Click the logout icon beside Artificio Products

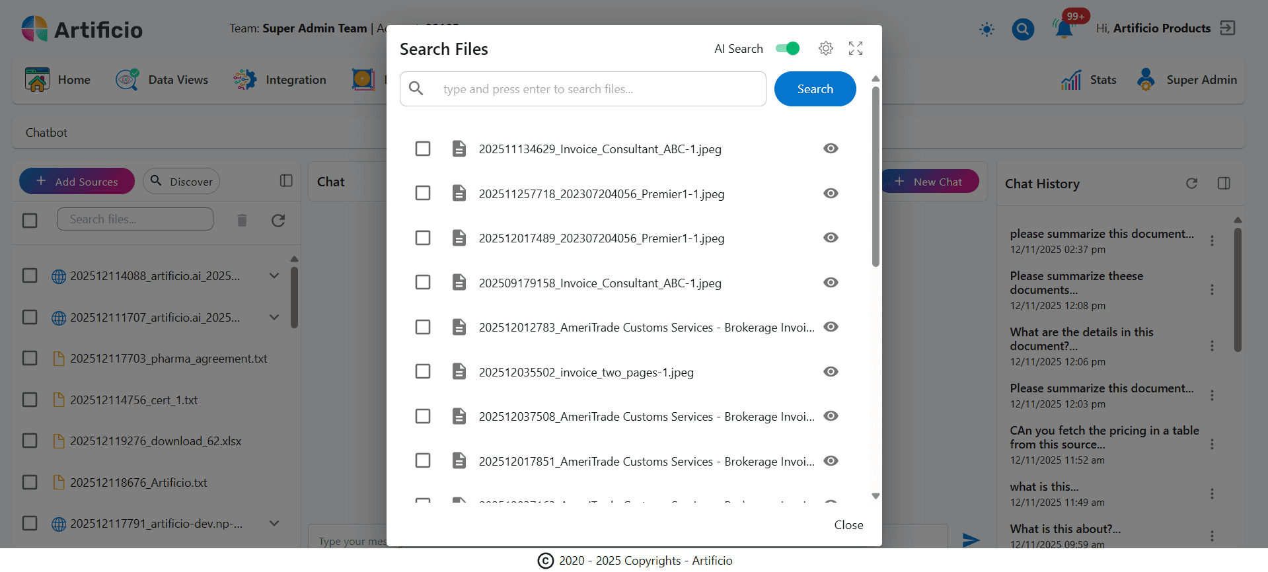(1228, 28)
